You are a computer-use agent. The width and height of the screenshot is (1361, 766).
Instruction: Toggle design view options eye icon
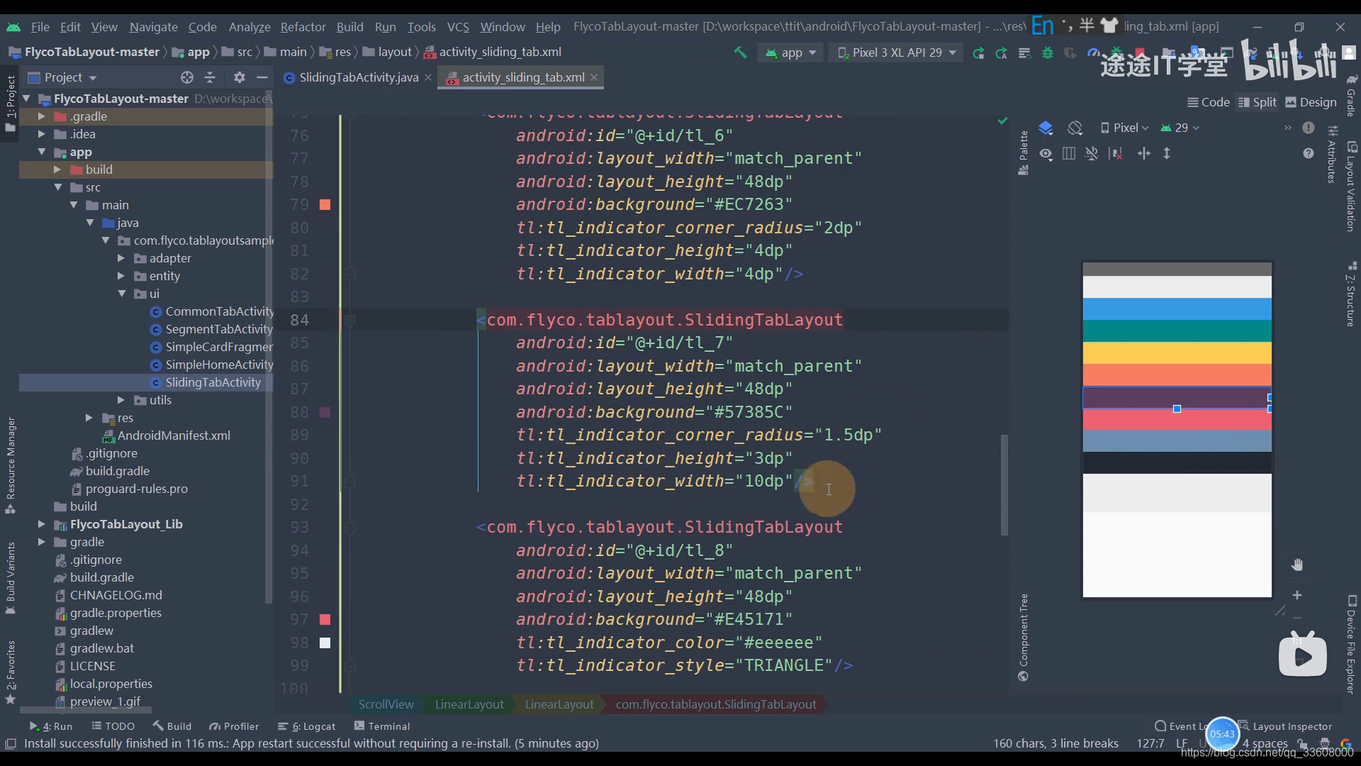click(1046, 153)
